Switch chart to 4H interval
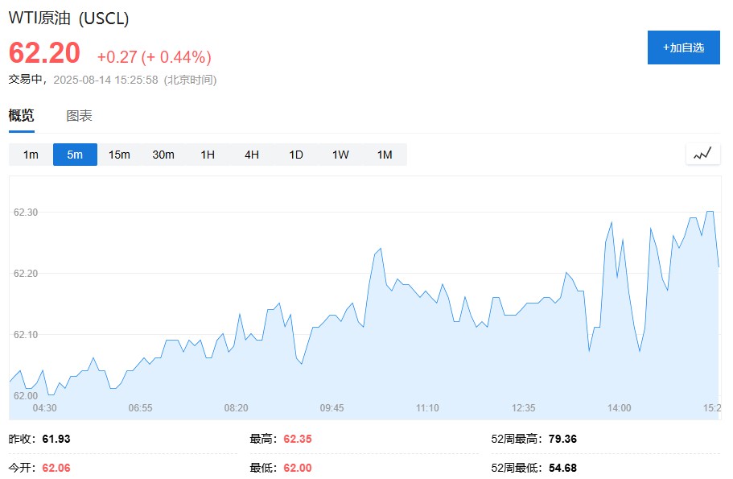 252,155
